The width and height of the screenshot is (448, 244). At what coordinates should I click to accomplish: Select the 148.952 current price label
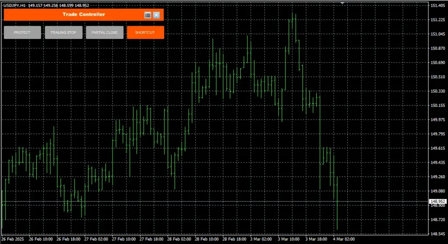click(437, 202)
